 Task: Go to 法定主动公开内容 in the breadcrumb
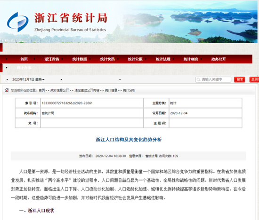click(87, 90)
